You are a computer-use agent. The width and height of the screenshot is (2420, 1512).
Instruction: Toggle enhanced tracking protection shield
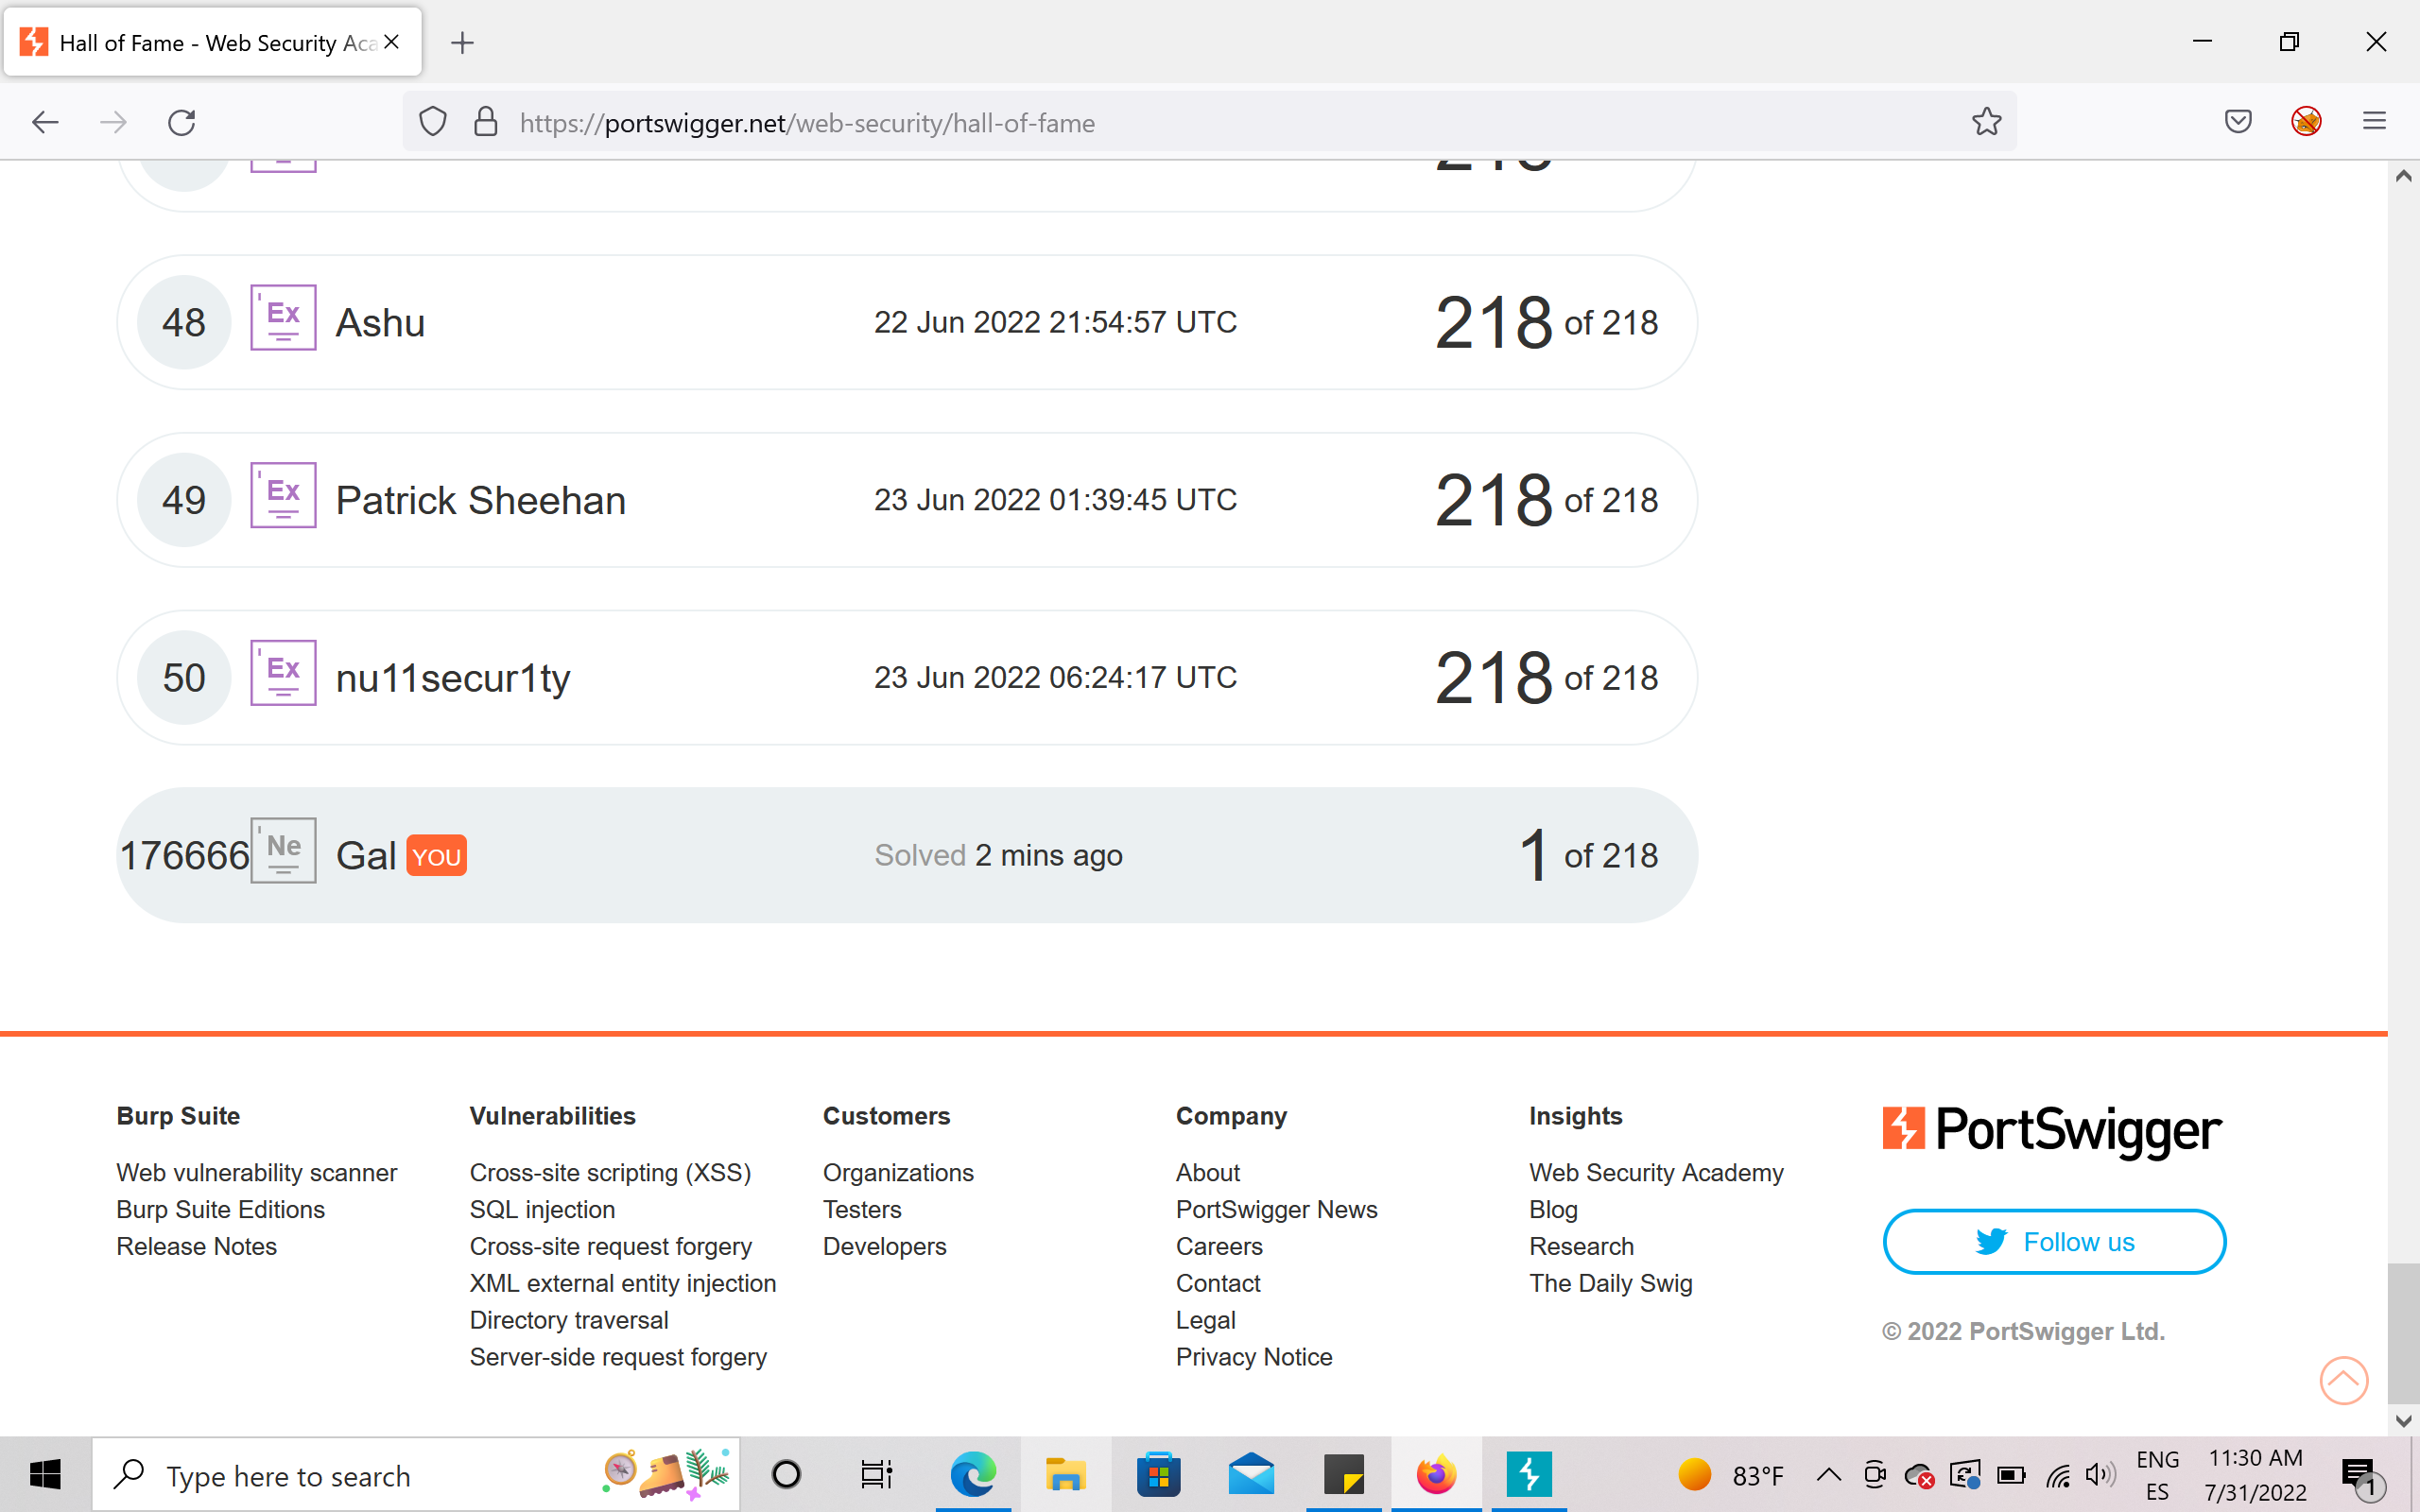point(433,121)
